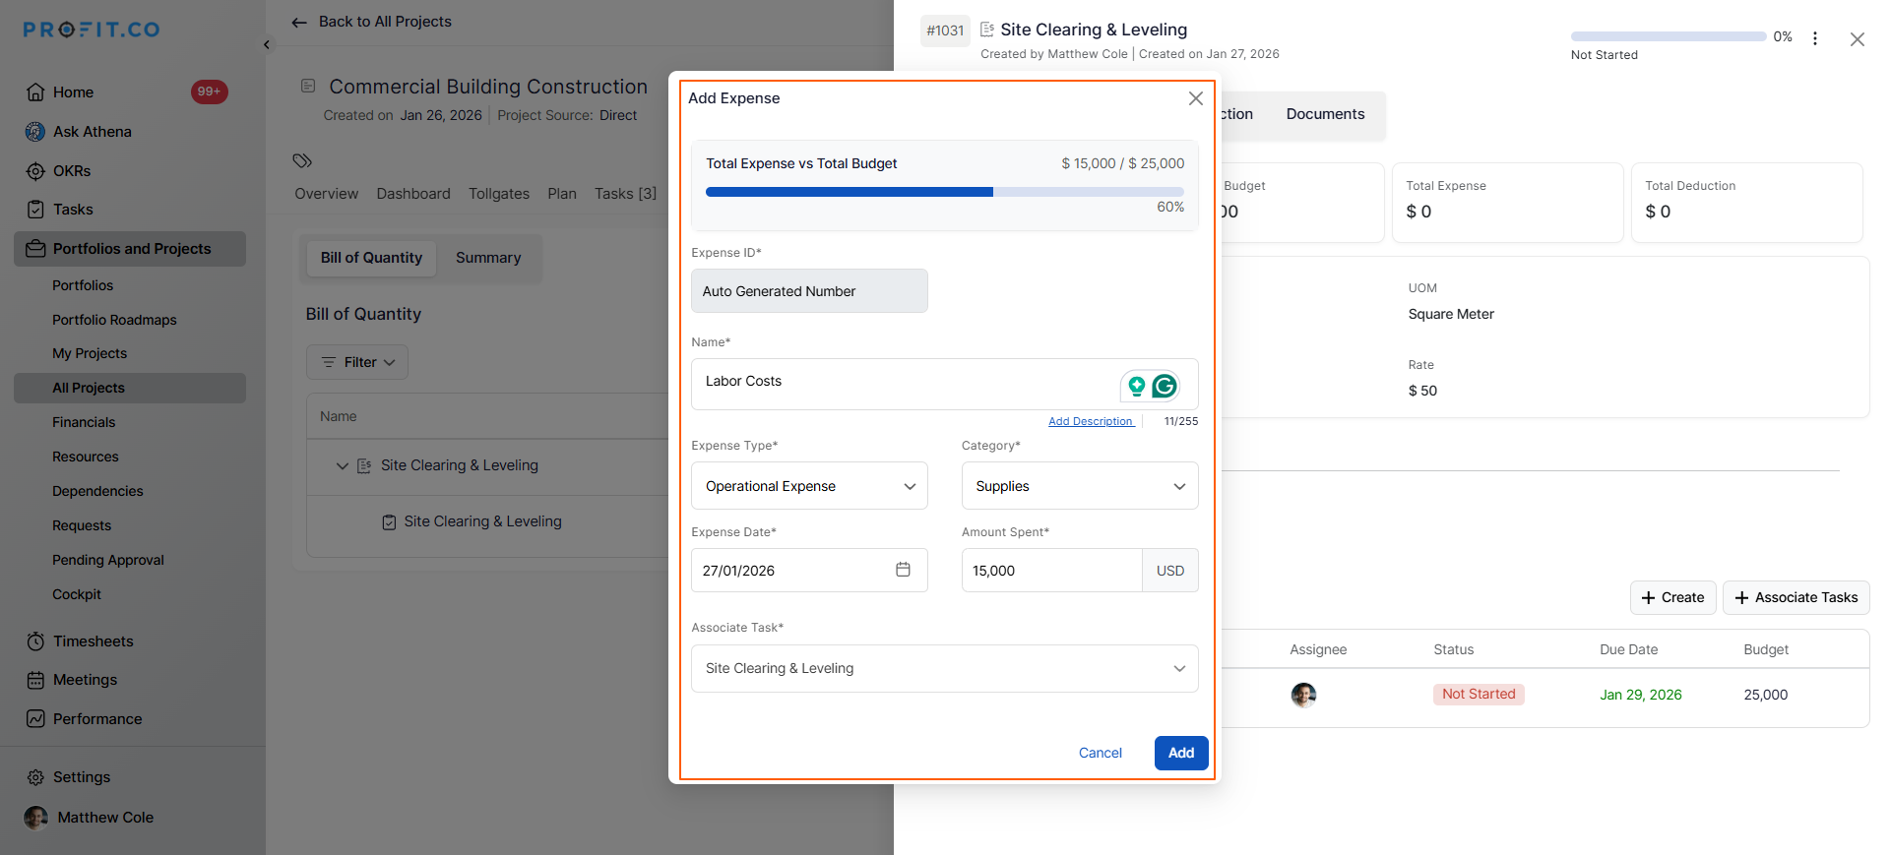
Task: Open Ask Athena from sidebar
Action: tap(92, 132)
